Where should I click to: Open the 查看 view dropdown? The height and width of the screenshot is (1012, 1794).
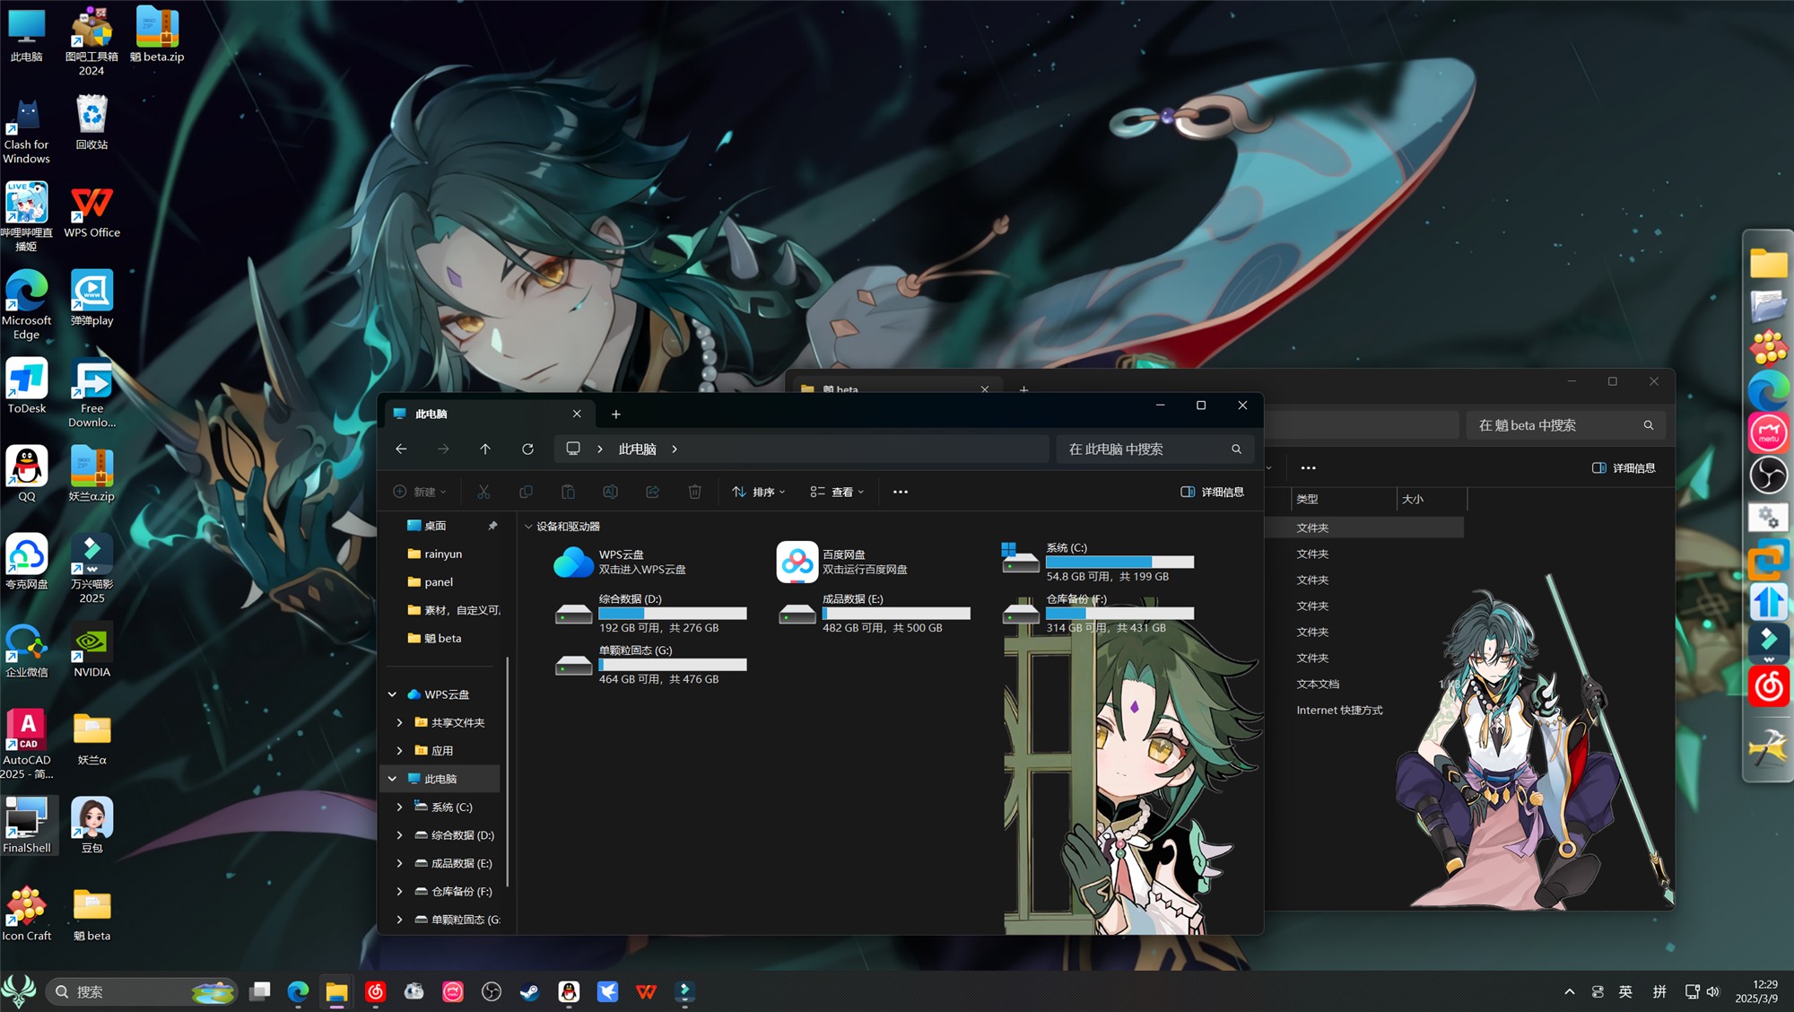pyautogui.click(x=837, y=492)
